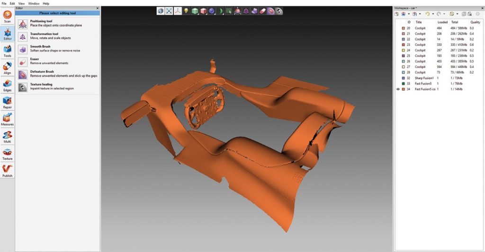This screenshot has height=252, width=485.
Task: Click the light bulb icon in viewport toolbar
Action: pos(186,11)
